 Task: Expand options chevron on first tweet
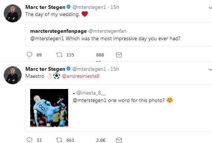210,8
